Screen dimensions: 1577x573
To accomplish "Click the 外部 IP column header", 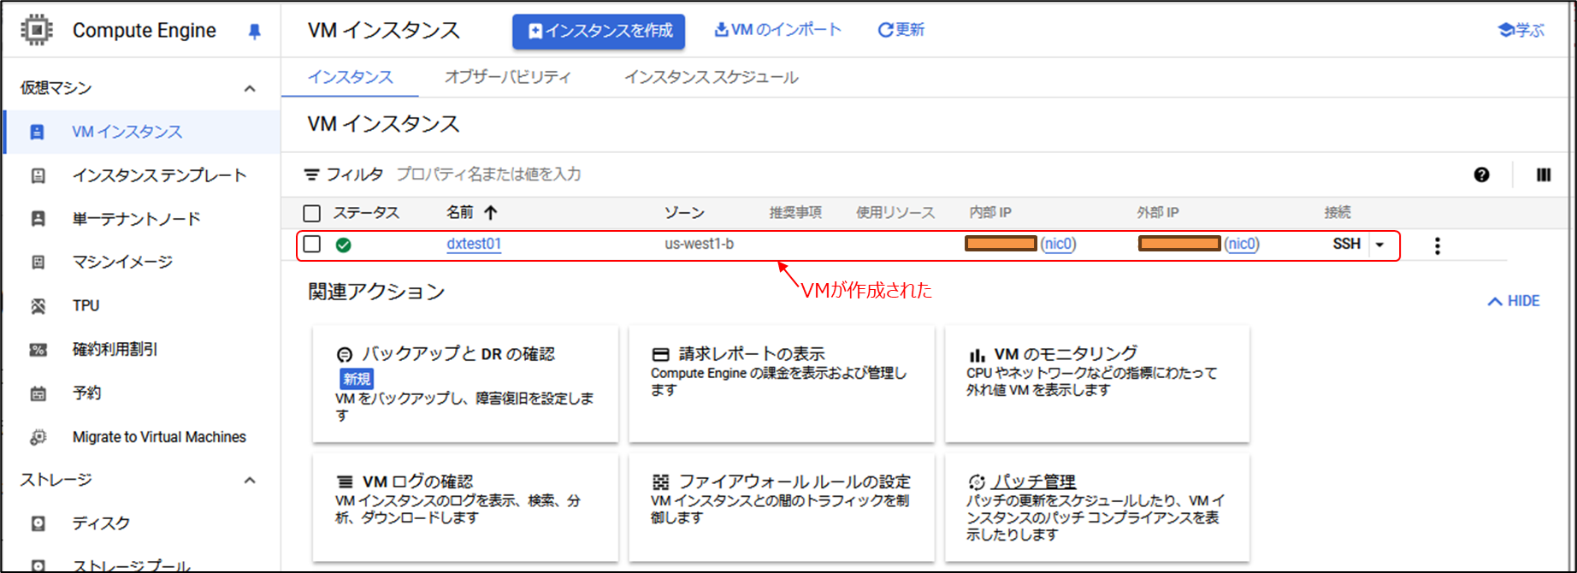I will coord(1158,212).
